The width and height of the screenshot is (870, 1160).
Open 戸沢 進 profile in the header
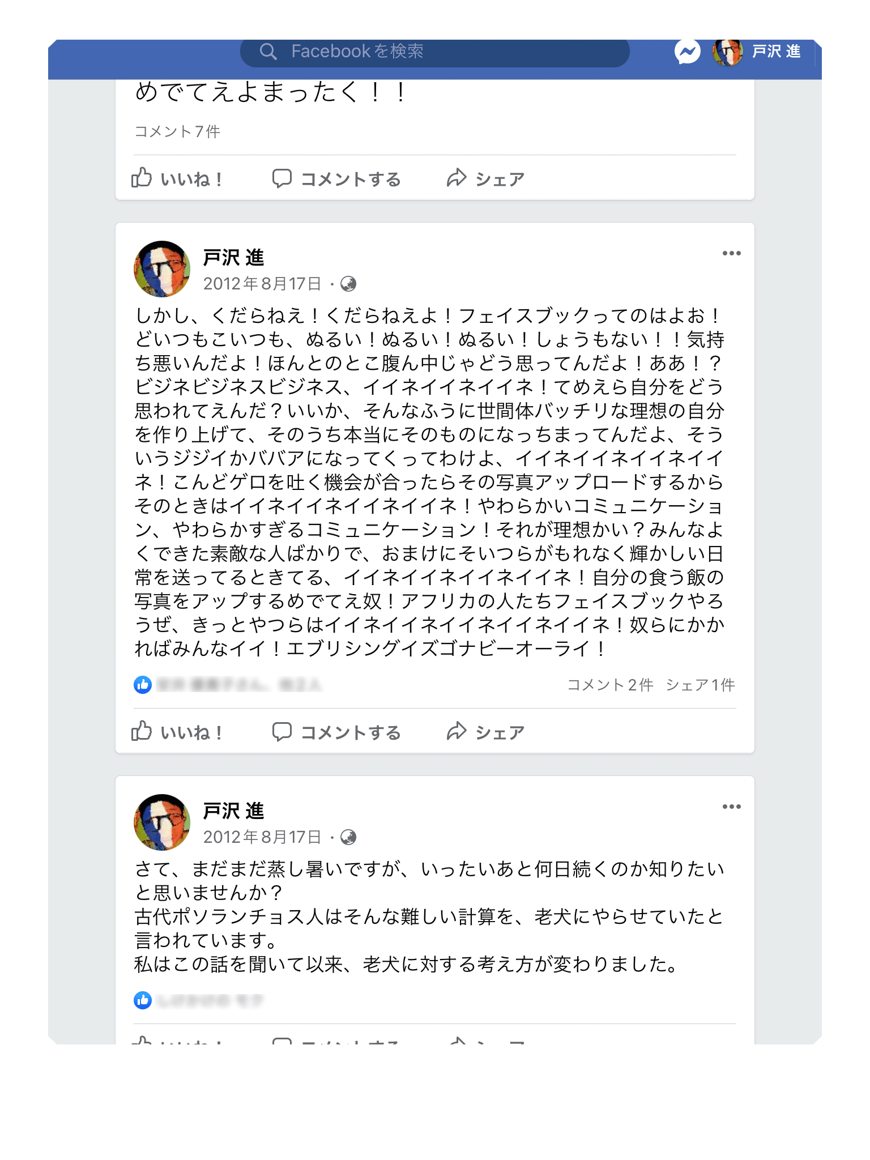[757, 52]
